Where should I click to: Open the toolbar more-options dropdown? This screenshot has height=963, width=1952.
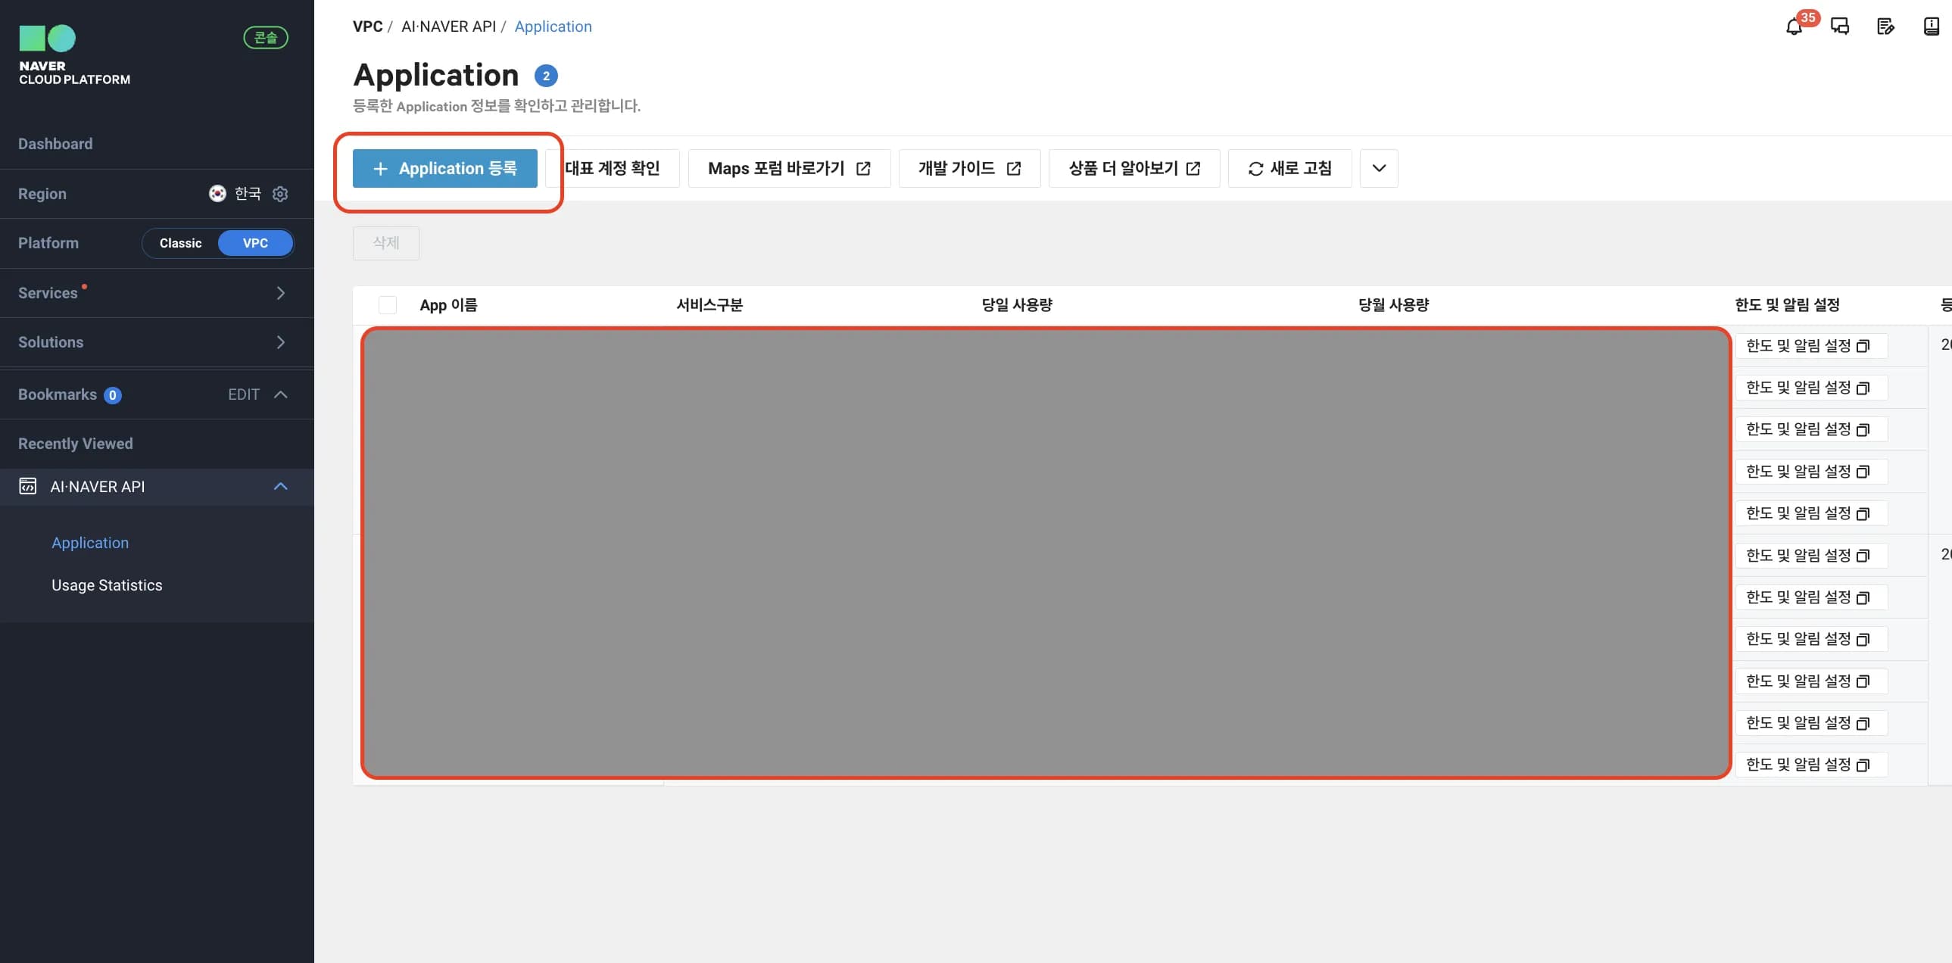(1378, 168)
